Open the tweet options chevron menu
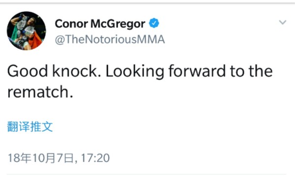 tap(283, 22)
